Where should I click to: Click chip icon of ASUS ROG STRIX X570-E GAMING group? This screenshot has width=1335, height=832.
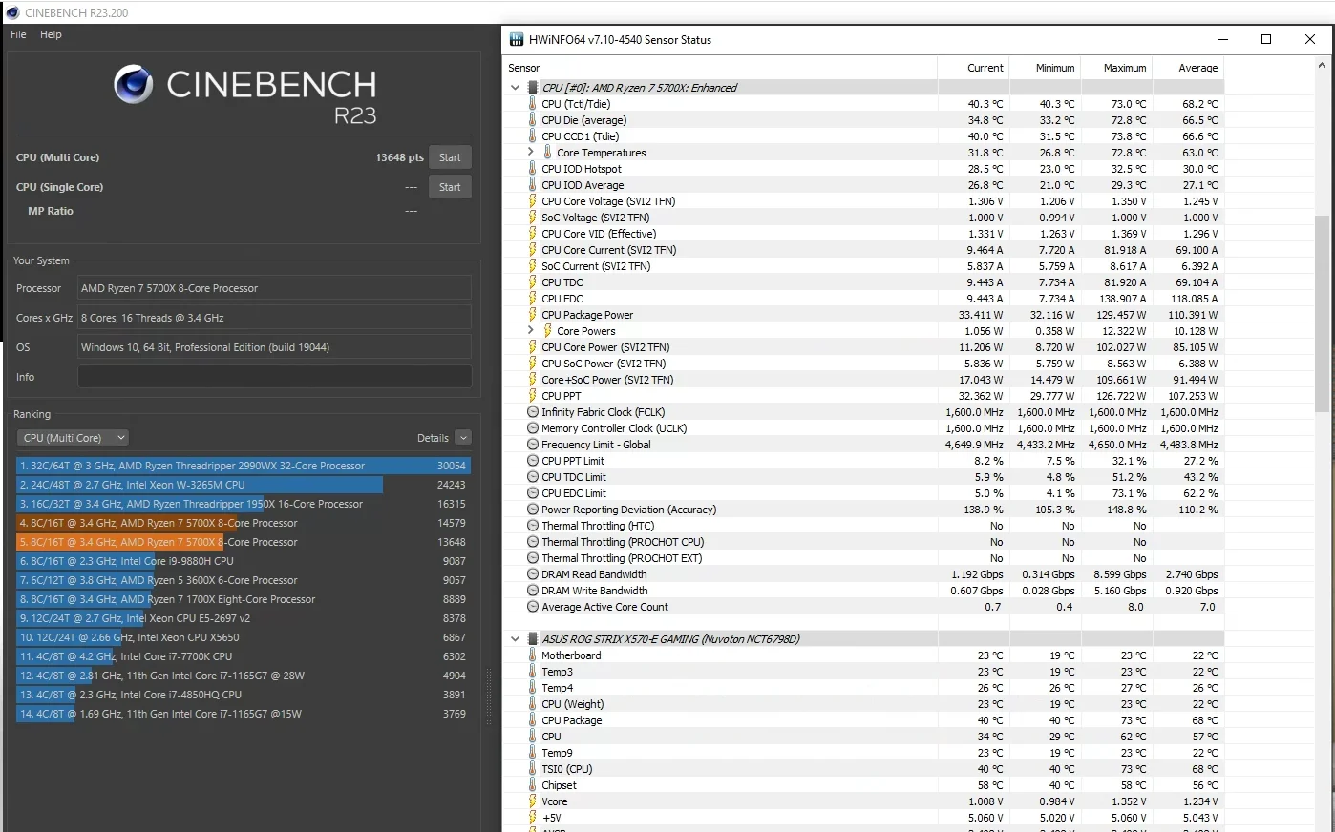coord(533,639)
